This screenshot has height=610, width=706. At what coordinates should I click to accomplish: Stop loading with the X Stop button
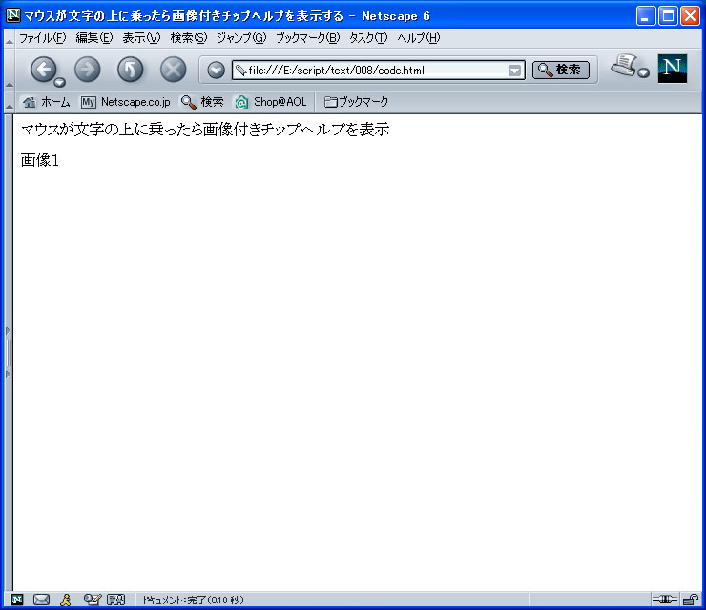pyautogui.click(x=174, y=70)
